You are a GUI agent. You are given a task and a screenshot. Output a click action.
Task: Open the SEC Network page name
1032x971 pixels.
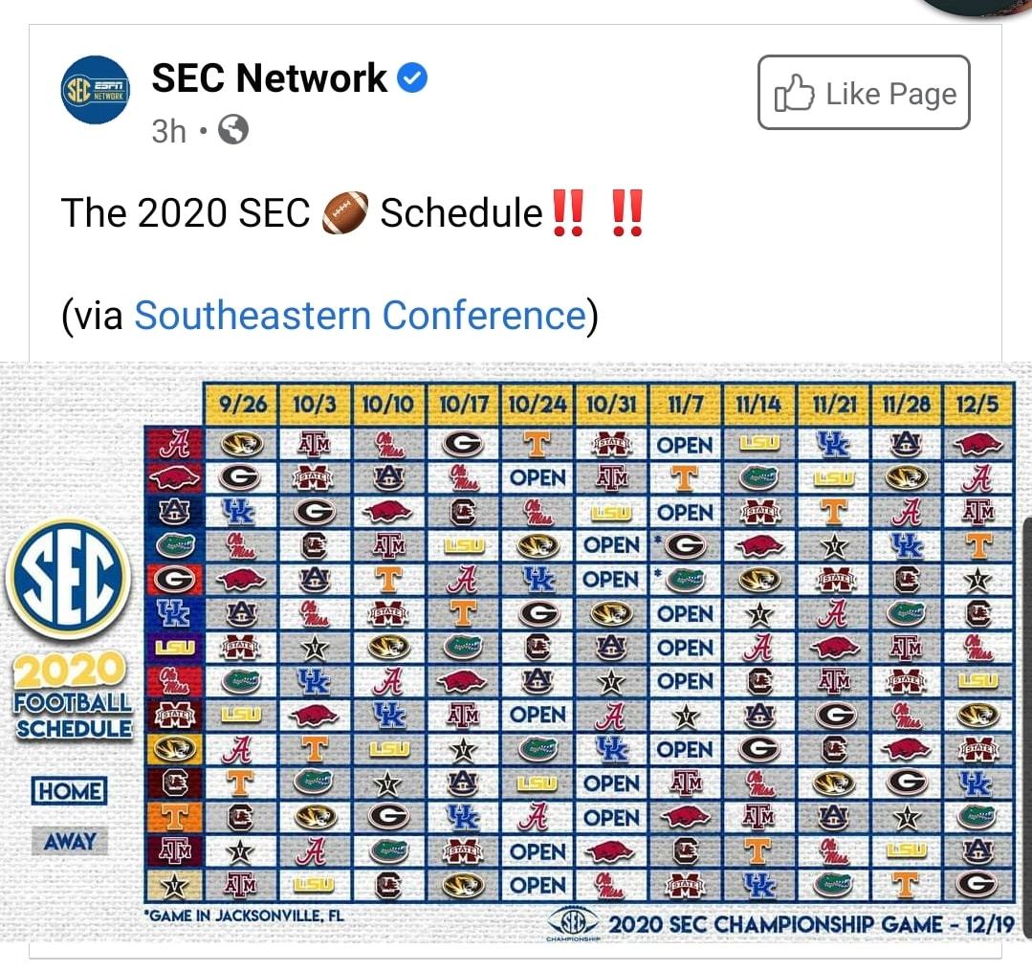click(269, 78)
